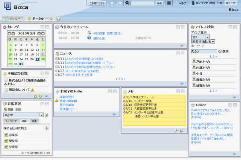Screen dimensions: 241x160
Task: Click the star favorites icon in header
Action: tap(112, 3)
